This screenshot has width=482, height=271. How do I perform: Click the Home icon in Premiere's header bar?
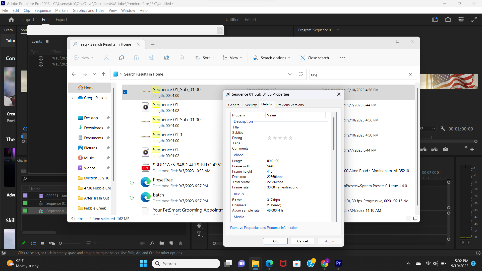point(11,19)
